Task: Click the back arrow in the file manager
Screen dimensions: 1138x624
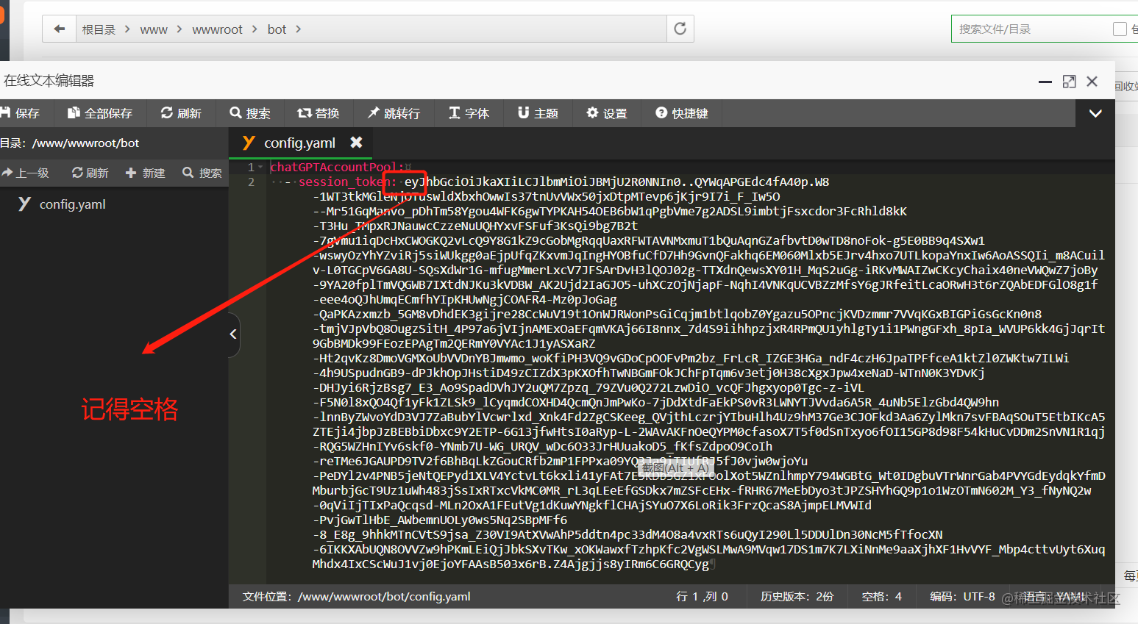Action: pos(60,29)
